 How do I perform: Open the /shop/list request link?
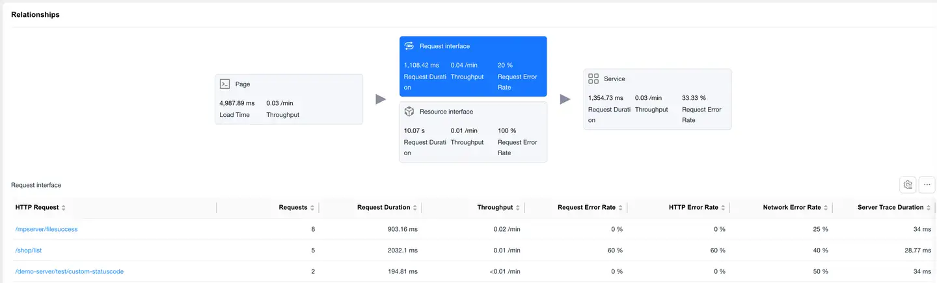coord(29,250)
